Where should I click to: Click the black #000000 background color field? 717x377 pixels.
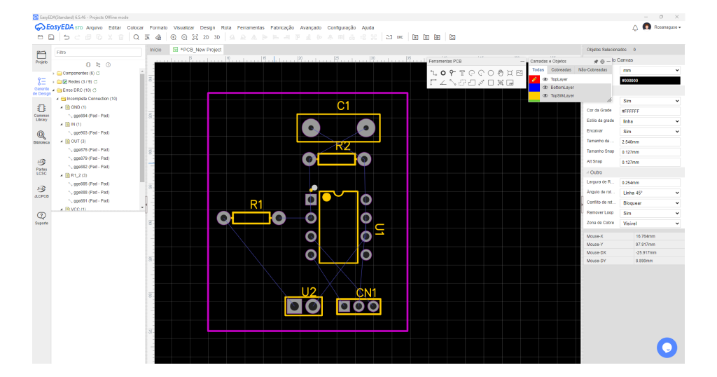coord(650,81)
